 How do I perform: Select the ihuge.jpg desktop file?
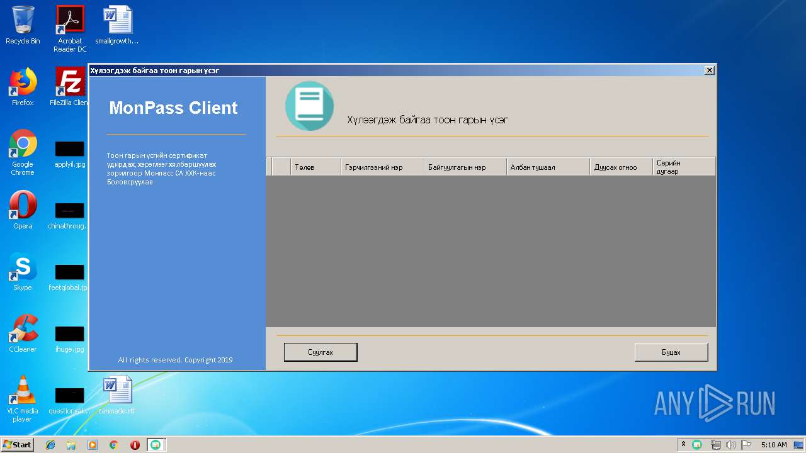(x=69, y=340)
